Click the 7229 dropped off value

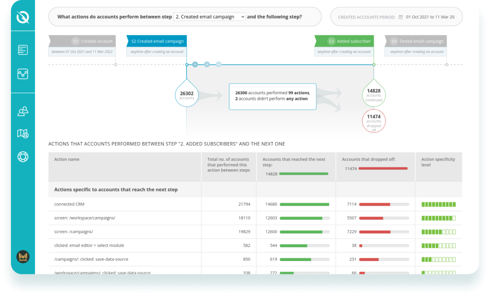[x=352, y=231]
